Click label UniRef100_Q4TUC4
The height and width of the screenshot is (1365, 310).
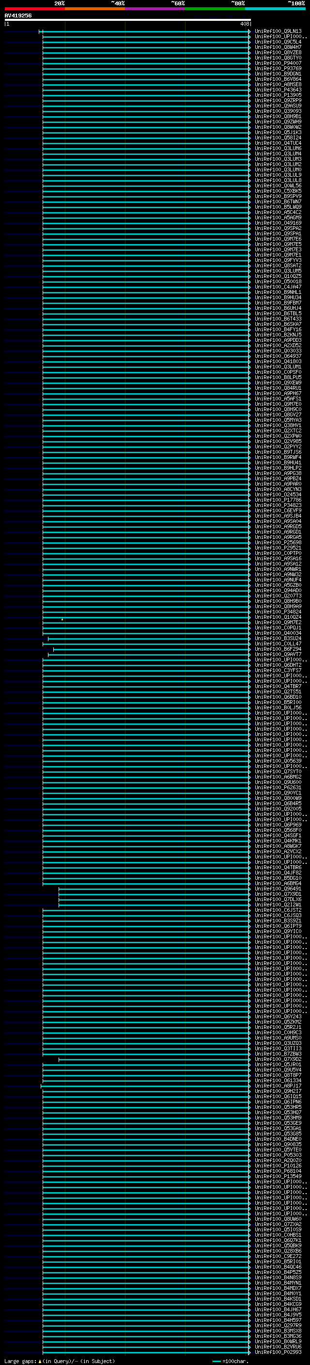(x=278, y=143)
